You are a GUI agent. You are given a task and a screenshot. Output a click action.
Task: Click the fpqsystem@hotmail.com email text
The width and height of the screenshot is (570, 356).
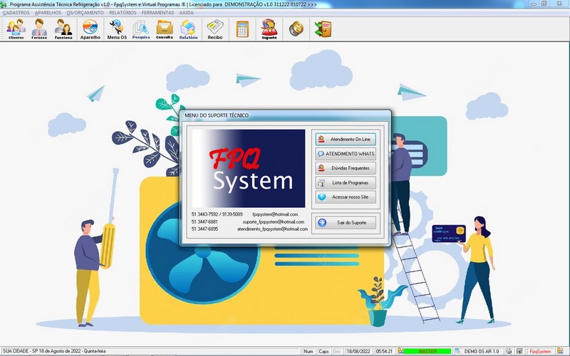pyautogui.click(x=275, y=214)
